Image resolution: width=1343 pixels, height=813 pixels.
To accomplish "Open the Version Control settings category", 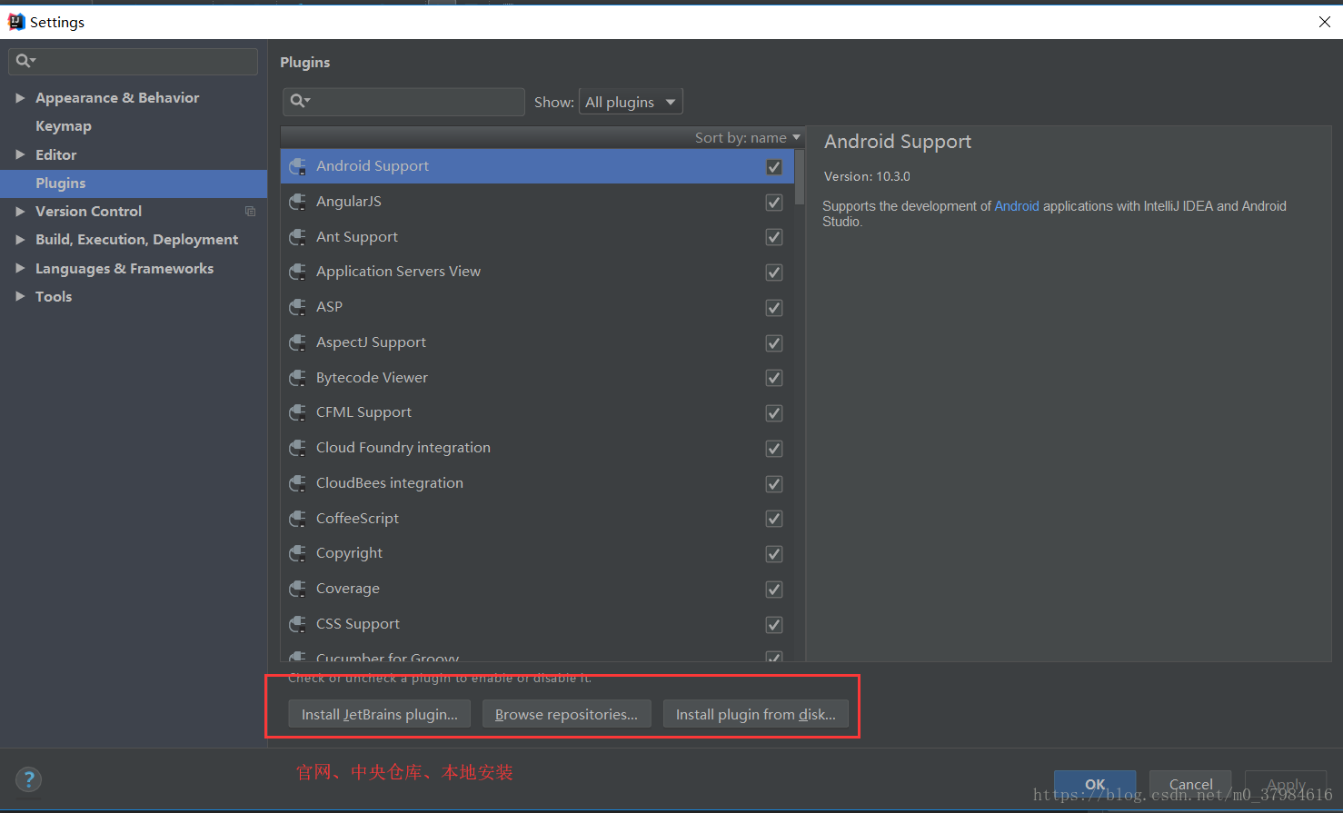I will click(x=88, y=212).
